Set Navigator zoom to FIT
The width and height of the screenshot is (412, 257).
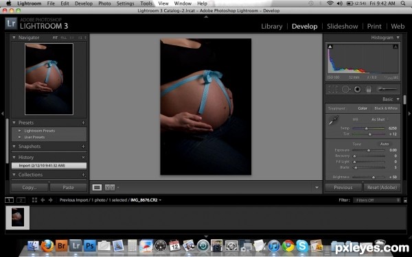(x=55, y=38)
